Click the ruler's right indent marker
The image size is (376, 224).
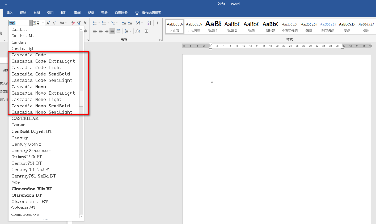[342, 47]
